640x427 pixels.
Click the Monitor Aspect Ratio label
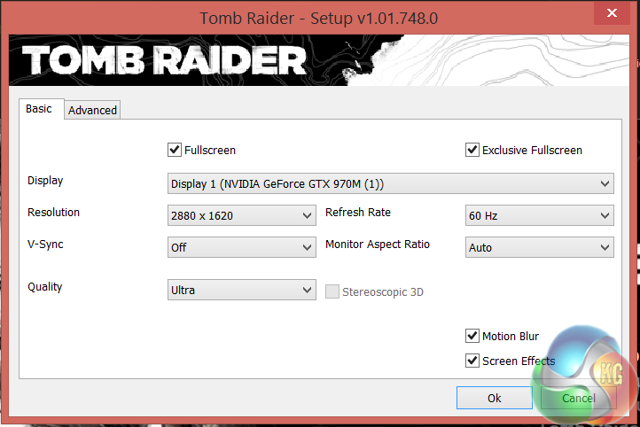tap(378, 245)
